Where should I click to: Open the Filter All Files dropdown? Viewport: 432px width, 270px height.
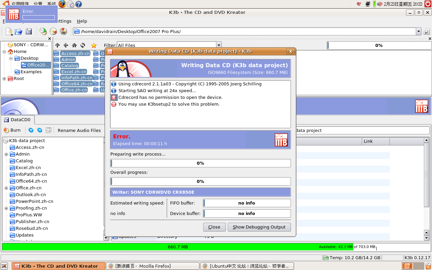[219, 45]
